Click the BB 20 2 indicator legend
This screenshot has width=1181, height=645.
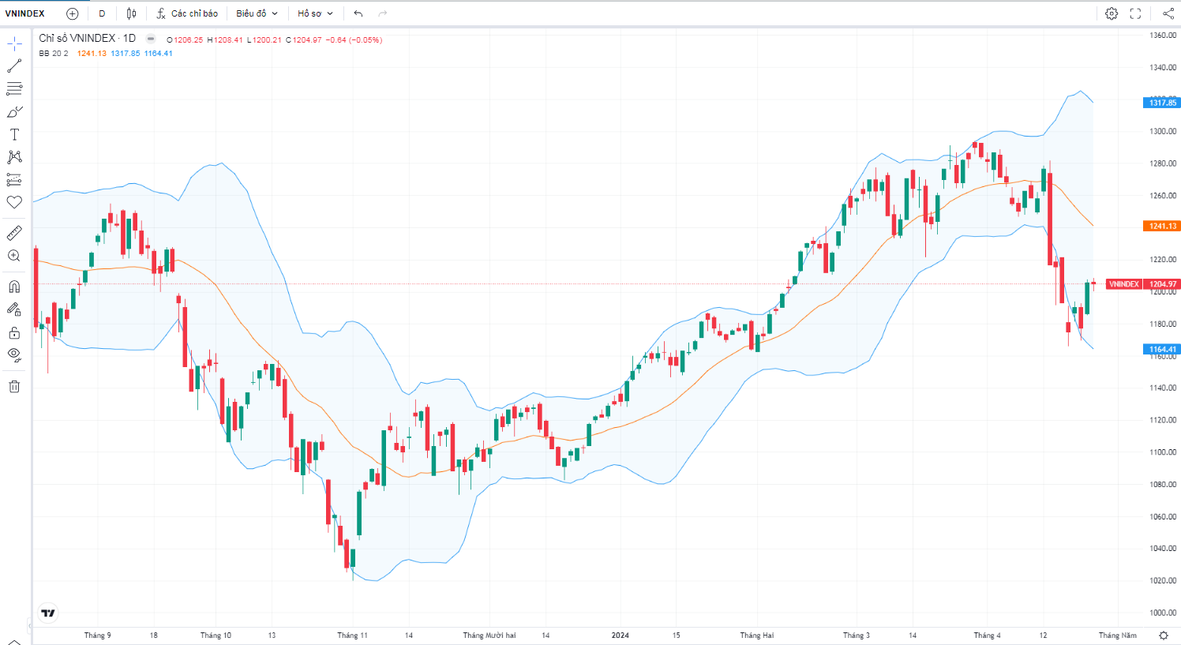tap(54, 54)
